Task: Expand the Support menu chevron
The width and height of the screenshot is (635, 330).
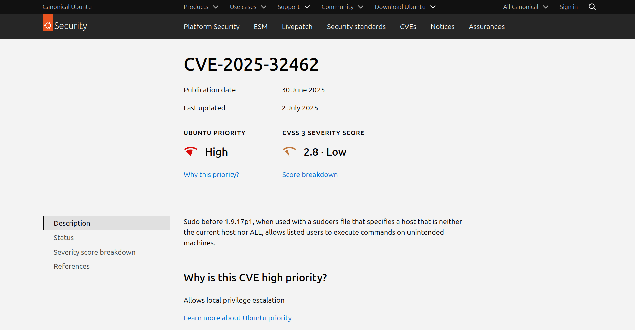Action: pyautogui.click(x=307, y=7)
